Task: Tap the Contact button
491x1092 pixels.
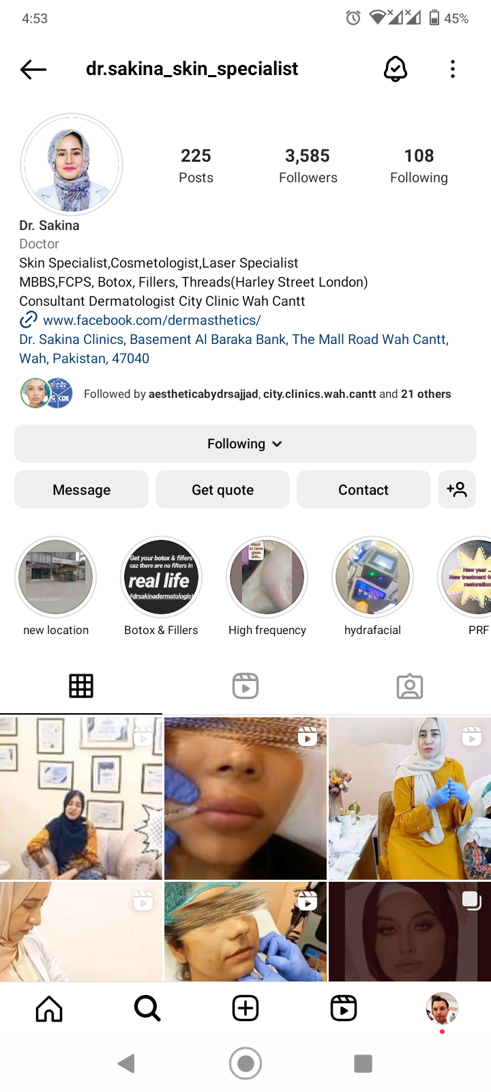Action: click(x=363, y=489)
